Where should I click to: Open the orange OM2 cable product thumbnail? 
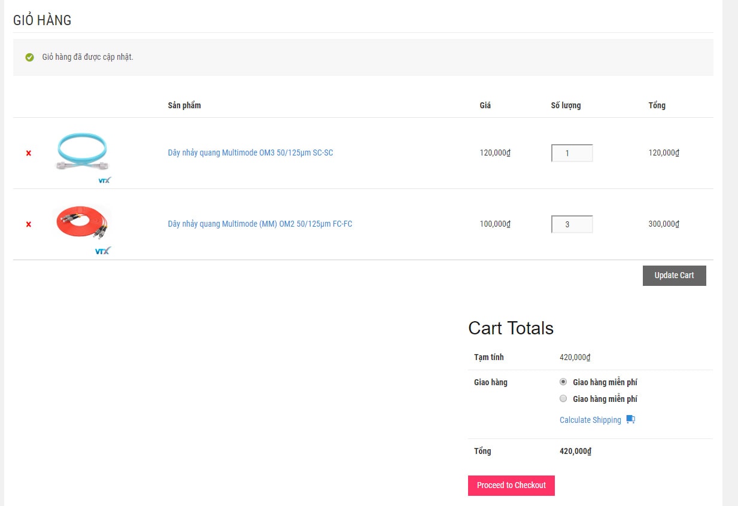(83, 224)
